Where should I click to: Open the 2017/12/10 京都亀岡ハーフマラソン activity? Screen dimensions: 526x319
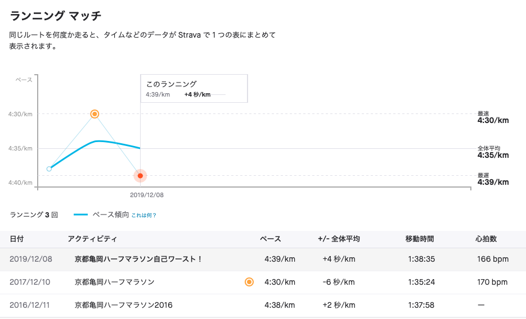(x=114, y=282)
